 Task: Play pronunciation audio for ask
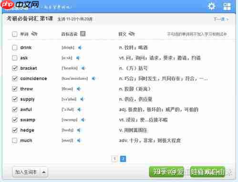pos(78,58)
